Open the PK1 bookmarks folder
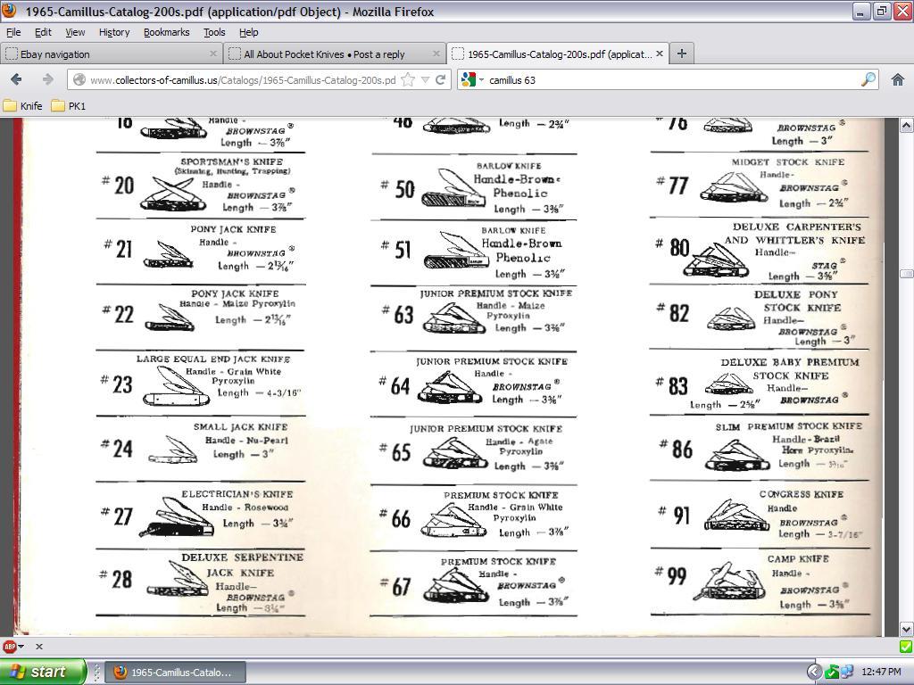 69,105
